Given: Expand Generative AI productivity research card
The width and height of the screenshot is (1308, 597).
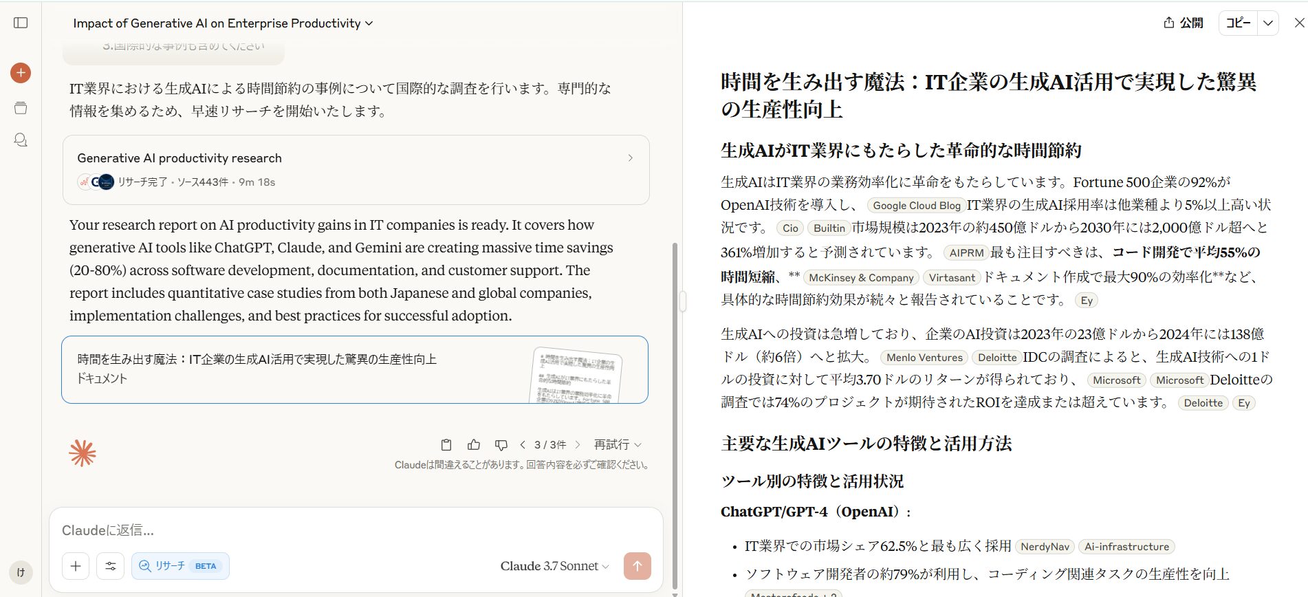Looking at the screenshot, I should coord(356,170).
